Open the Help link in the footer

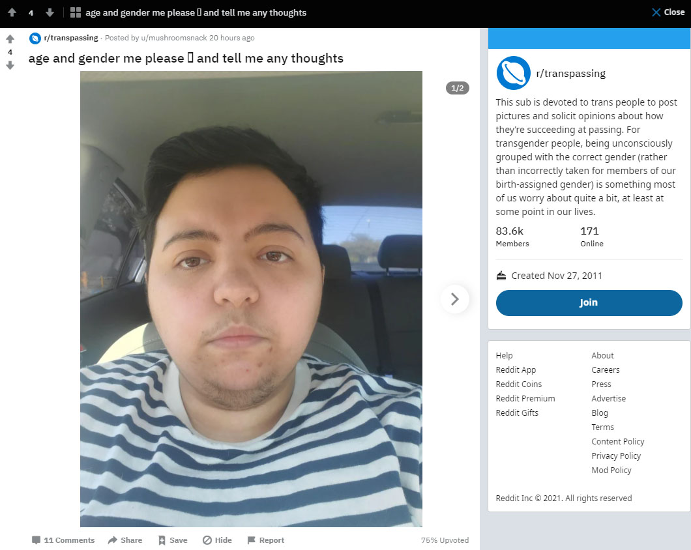(x=504, y=356)
